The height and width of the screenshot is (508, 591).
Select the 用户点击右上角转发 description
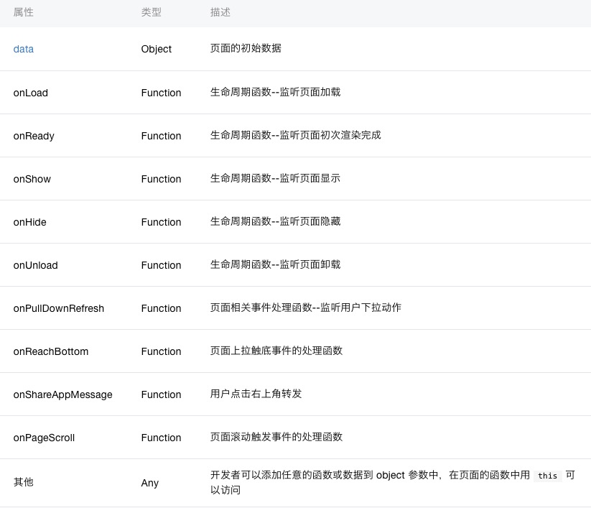coord(256,394)
